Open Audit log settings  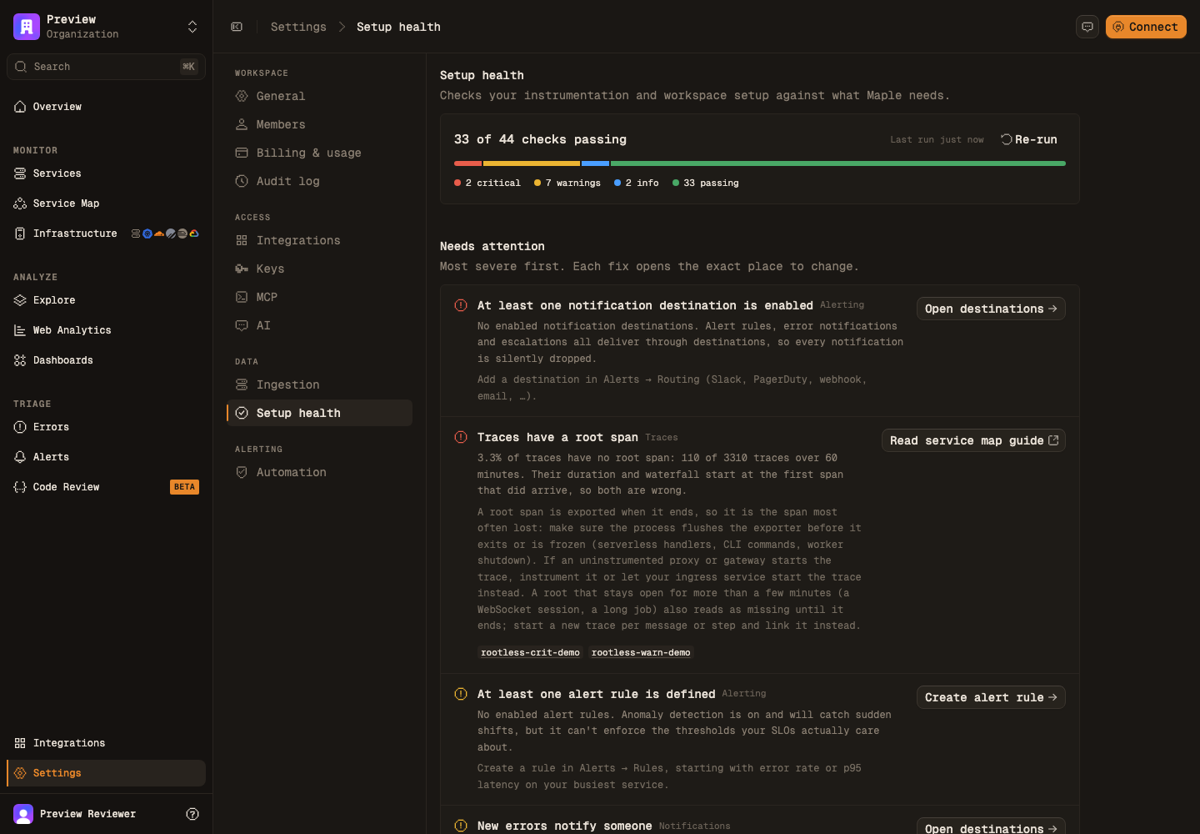point(319,181)
